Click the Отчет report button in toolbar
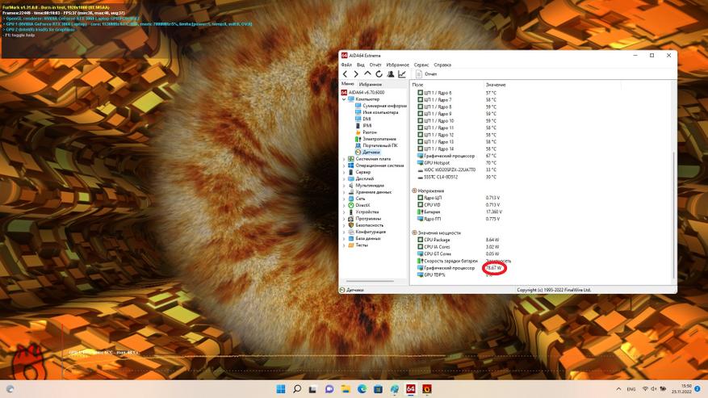708x398 pixels. click(426, 74)
